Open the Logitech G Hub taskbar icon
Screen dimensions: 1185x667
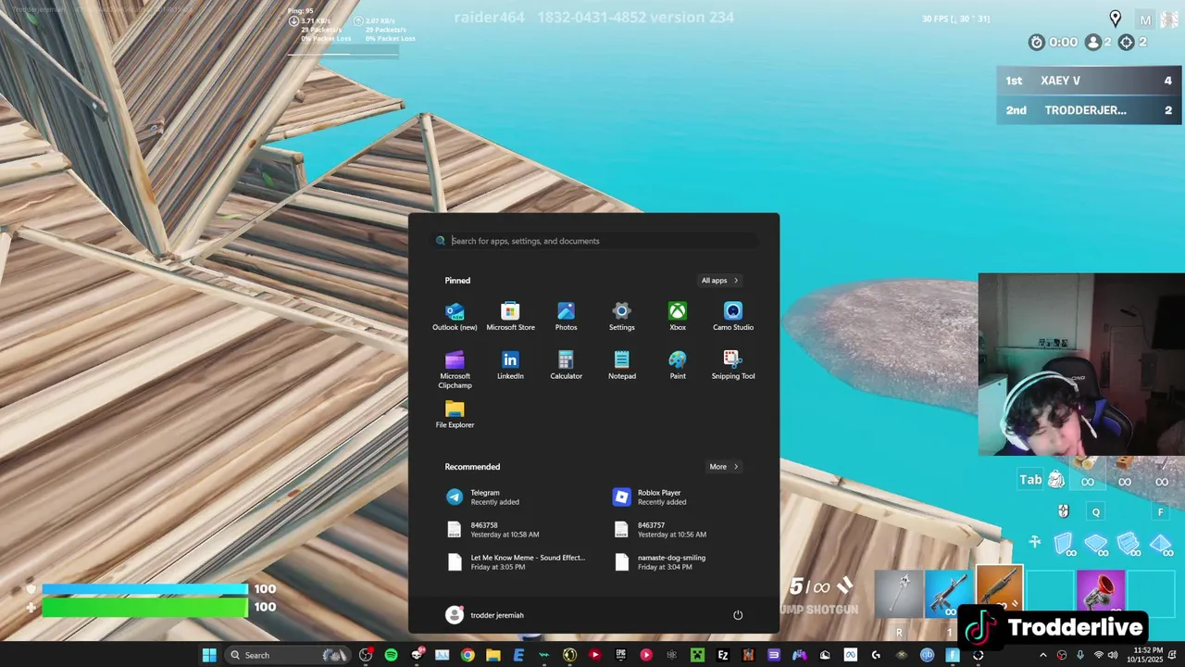[x=876, y=655]
